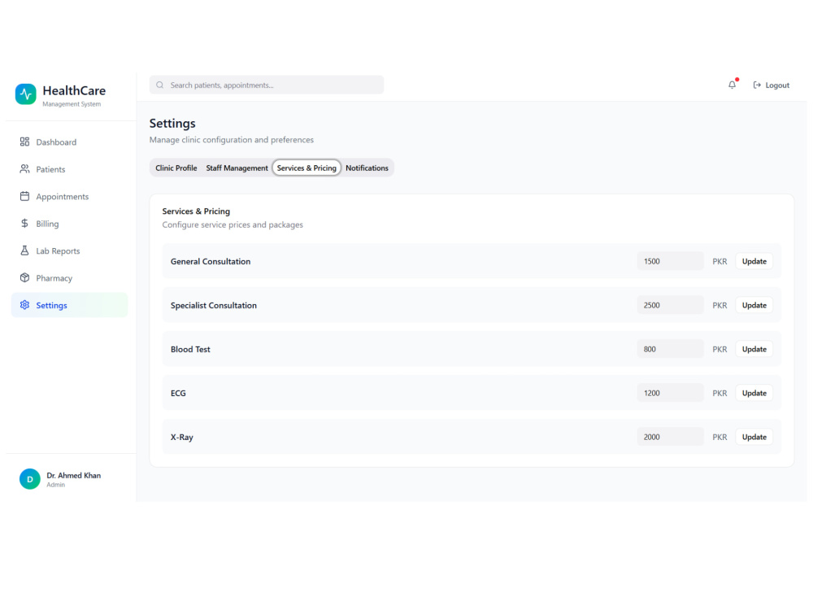Focus the search patients, appointments field
This screenshot has height=610, width=813.
pyautogui.click(x=267, y=85)
